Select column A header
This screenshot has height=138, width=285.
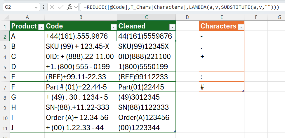27,17
